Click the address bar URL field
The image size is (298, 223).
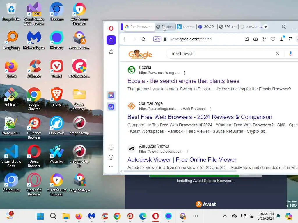191,39
